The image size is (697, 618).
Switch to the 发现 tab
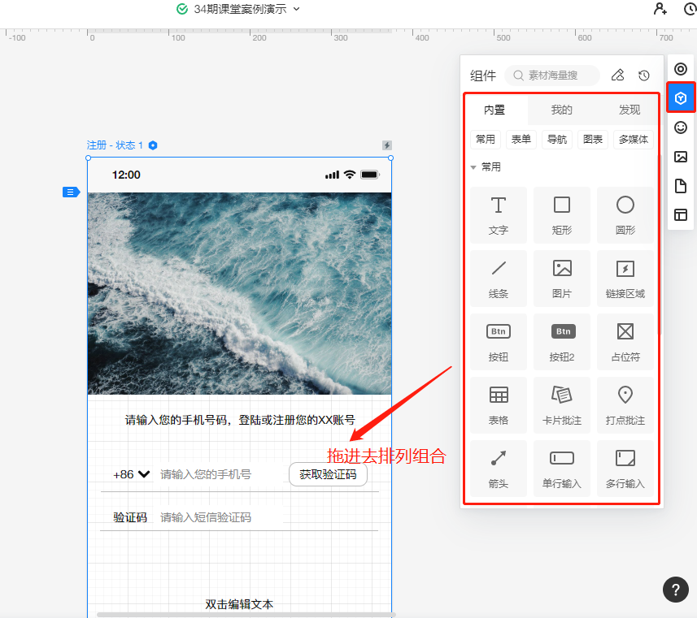tap(629, 110)
